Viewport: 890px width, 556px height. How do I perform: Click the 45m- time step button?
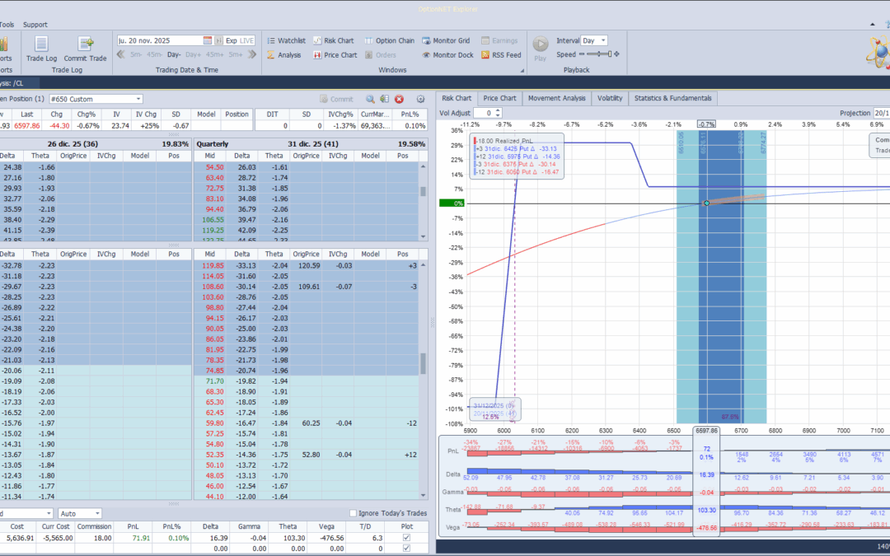[x=154, y=54]
